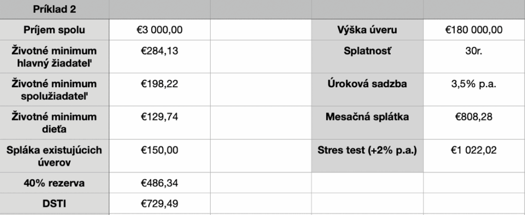Select the Príklad 2 header cell

coord(54,9)
